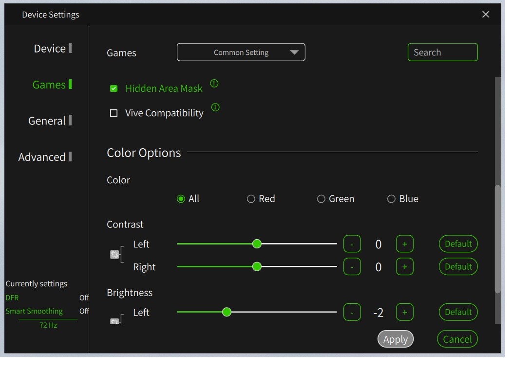Switch to the General tab
The image size is (511, 367).
(x=50, y=121)
